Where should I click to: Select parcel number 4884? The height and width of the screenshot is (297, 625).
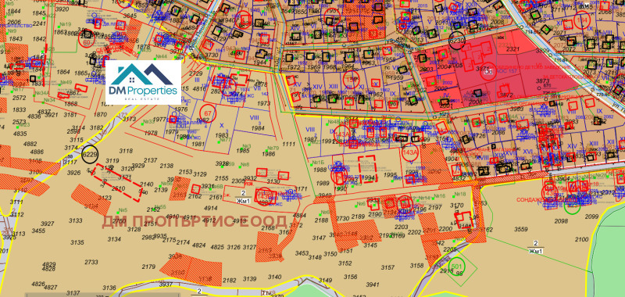click(299, 216)
